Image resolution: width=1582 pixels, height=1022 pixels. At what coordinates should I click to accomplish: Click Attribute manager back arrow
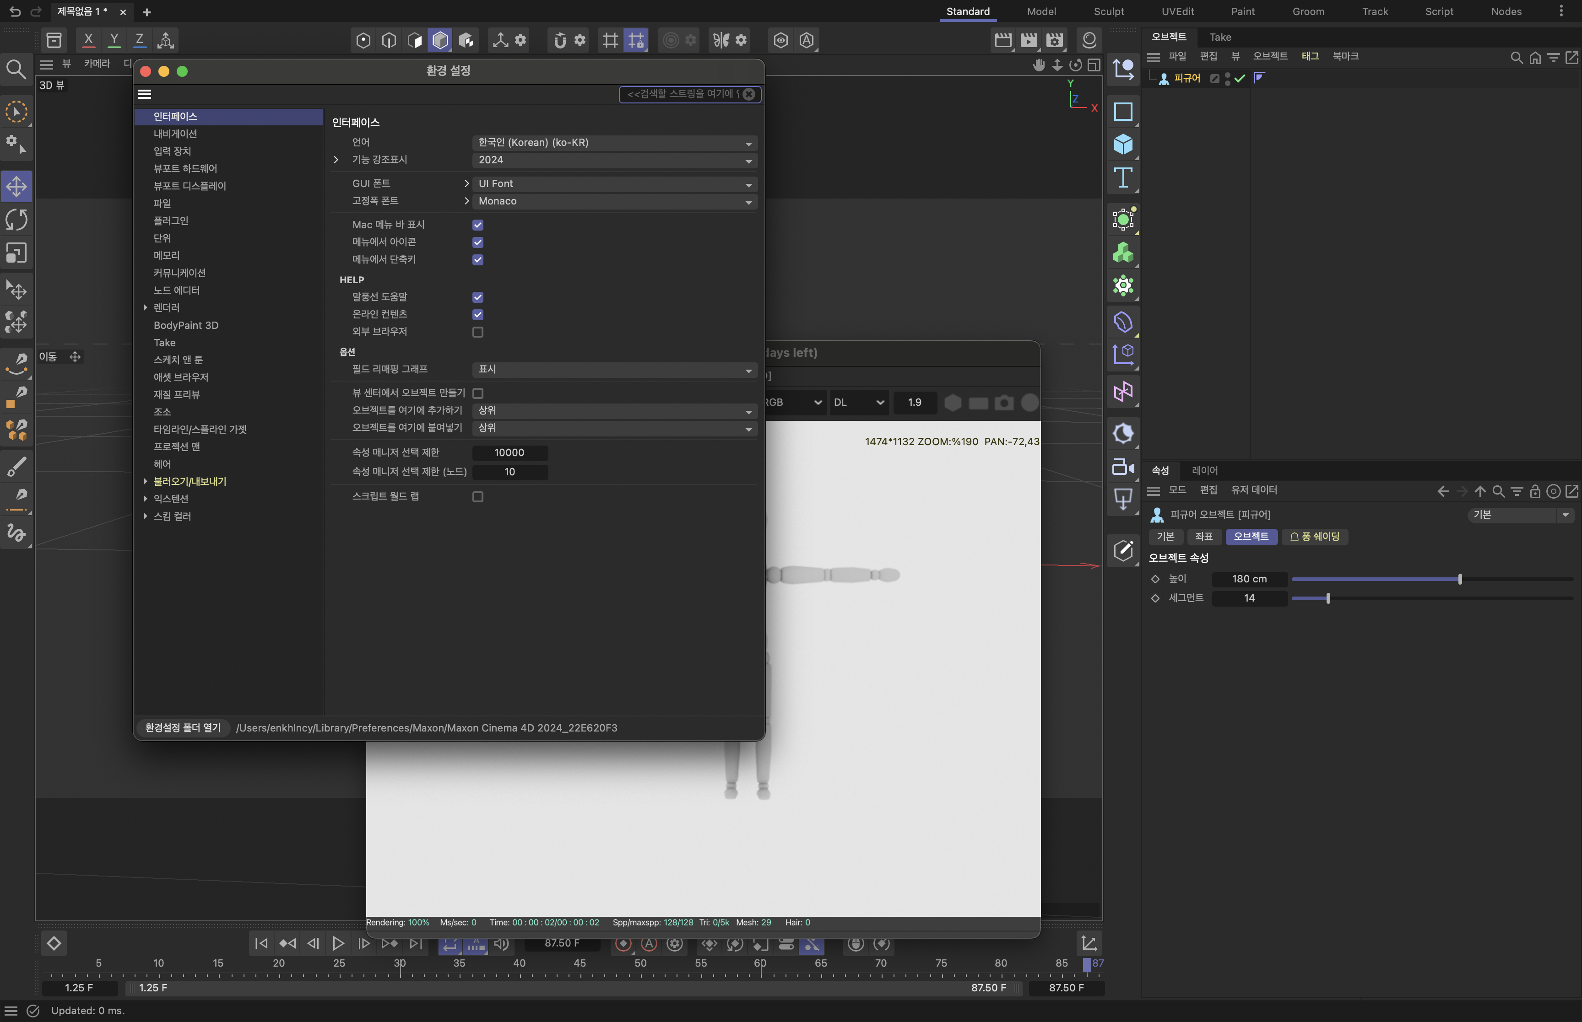(x=1442, y=491)
